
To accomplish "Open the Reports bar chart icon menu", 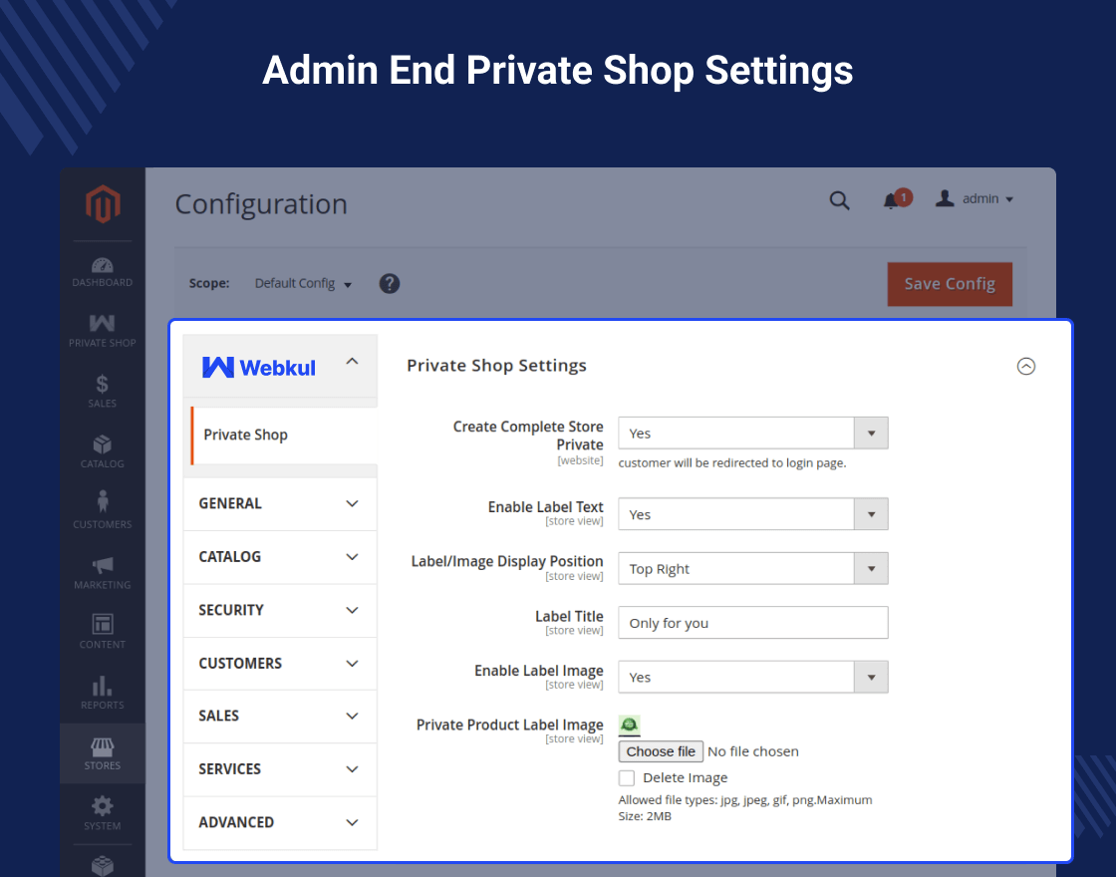I will (x=102, y=693).
